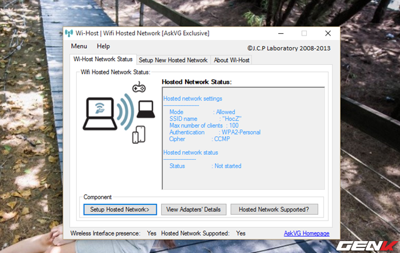400x253 pixels.
Task: Click 'Hosted network settings' heading text
Action: 192,99
